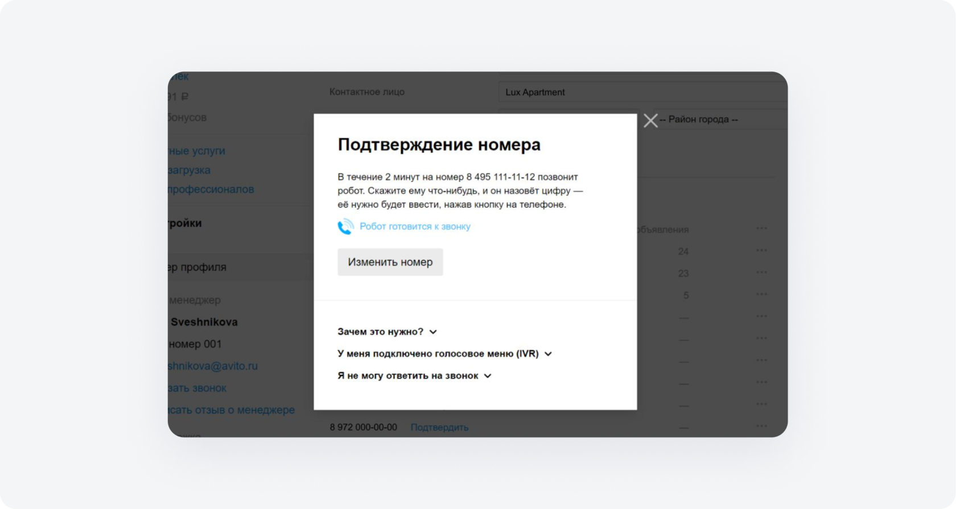Click the 'Sveshnikova' manager name
Screen dimensions: 956x509
click(x=204, y=322)
